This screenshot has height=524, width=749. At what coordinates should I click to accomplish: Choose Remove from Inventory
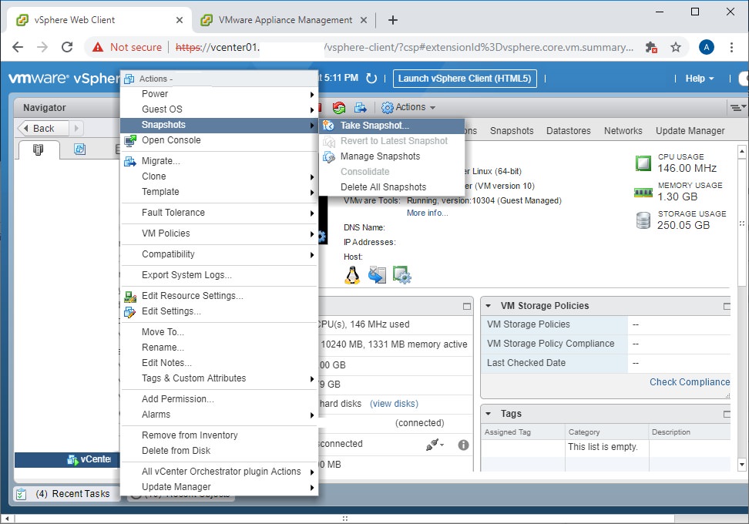coord(219,435)
